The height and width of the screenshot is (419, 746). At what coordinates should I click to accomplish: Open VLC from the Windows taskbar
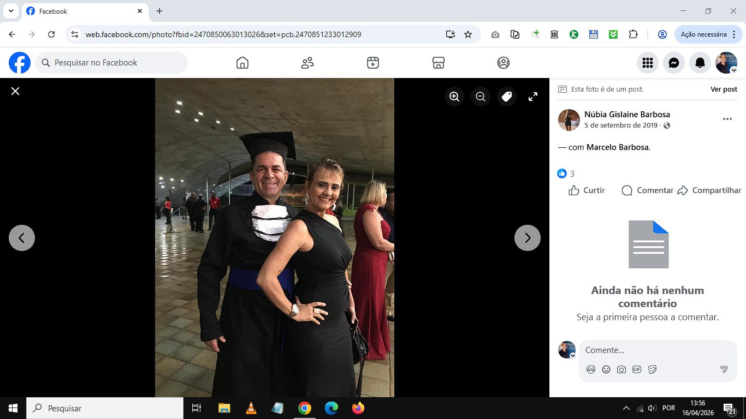tap(251, 408)
